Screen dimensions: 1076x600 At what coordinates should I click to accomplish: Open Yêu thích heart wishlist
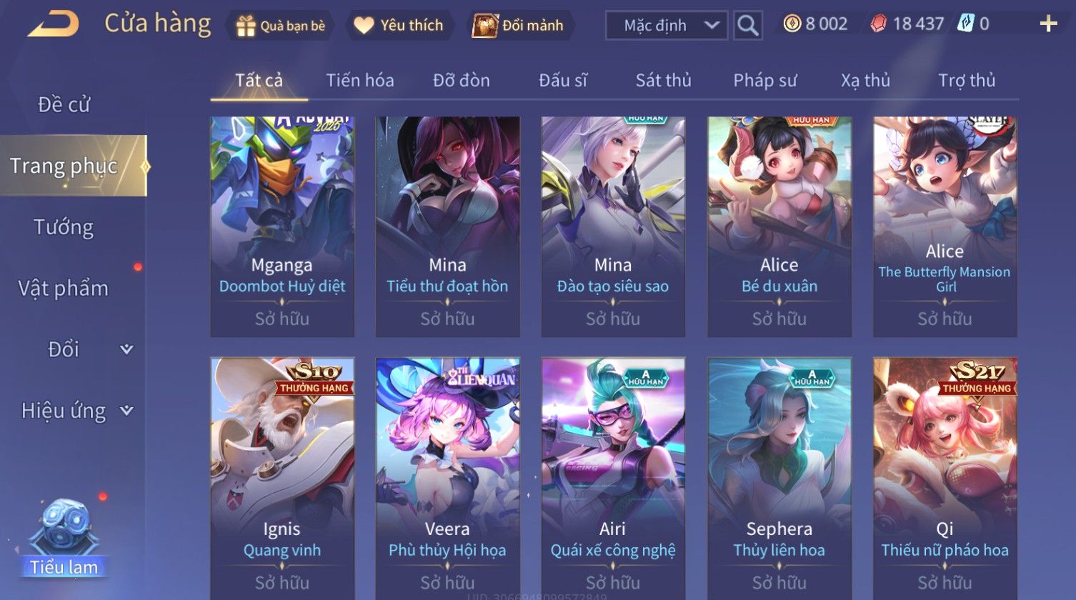tap(364, 26)
